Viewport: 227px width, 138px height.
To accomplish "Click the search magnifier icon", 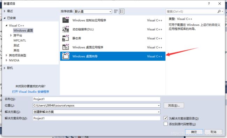I will pos(219,11).
